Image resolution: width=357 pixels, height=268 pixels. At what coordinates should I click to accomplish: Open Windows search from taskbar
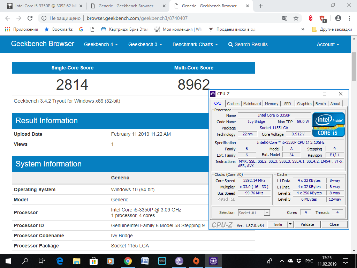point(25,261)
